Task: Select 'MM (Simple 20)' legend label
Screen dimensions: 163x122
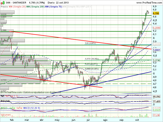Action: (x=17, y=7)
